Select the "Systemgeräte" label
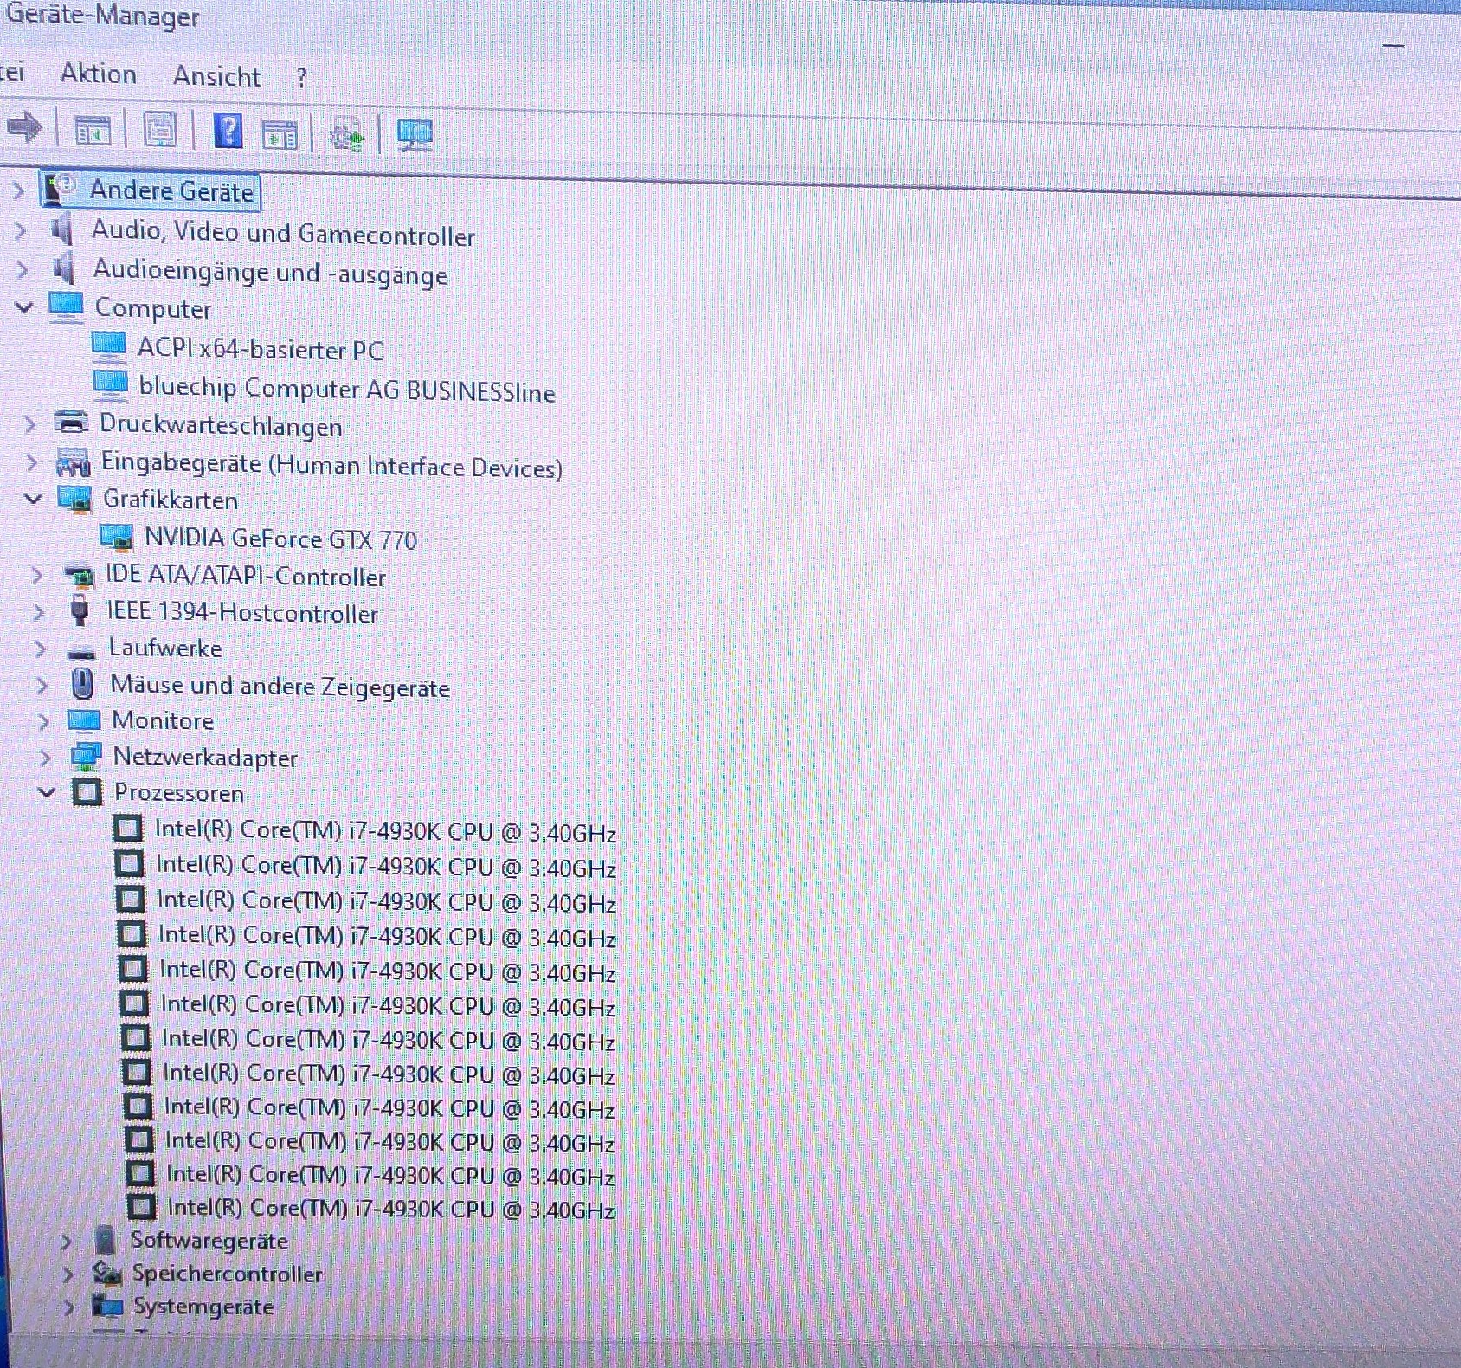The height and width of the screenshot is (1368, 1461). (x=203, y=1307)
